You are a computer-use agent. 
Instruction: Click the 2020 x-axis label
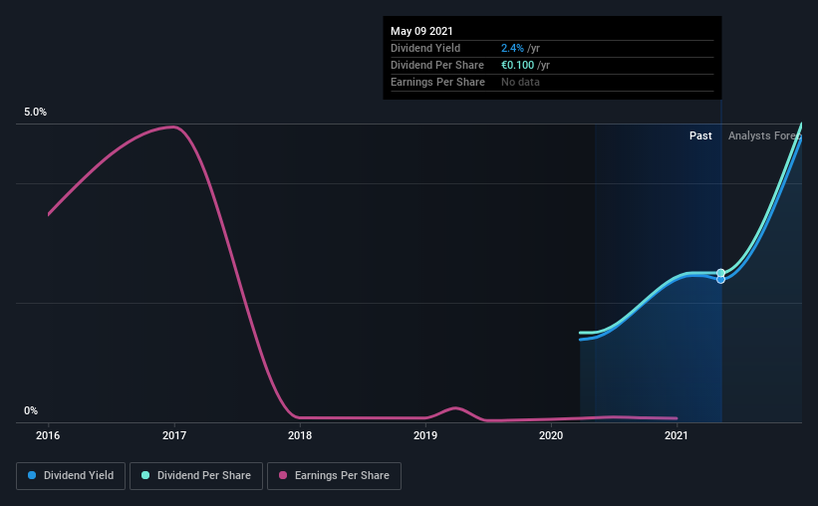click(x=551, y=435)
